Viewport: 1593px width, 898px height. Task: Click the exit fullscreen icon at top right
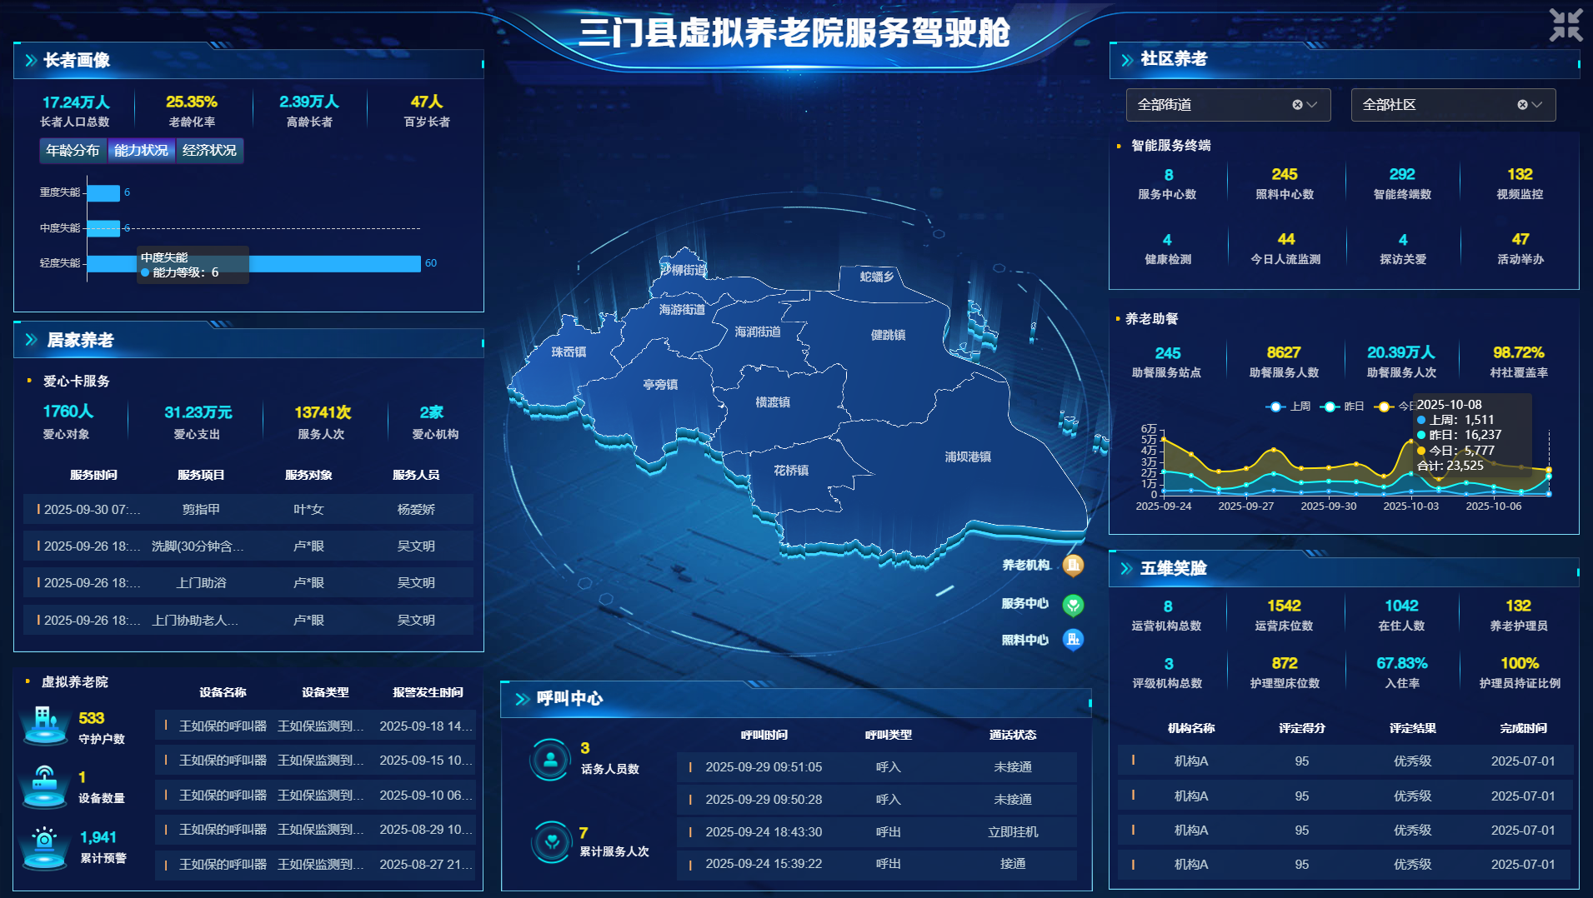click(x=1565, y=25)
